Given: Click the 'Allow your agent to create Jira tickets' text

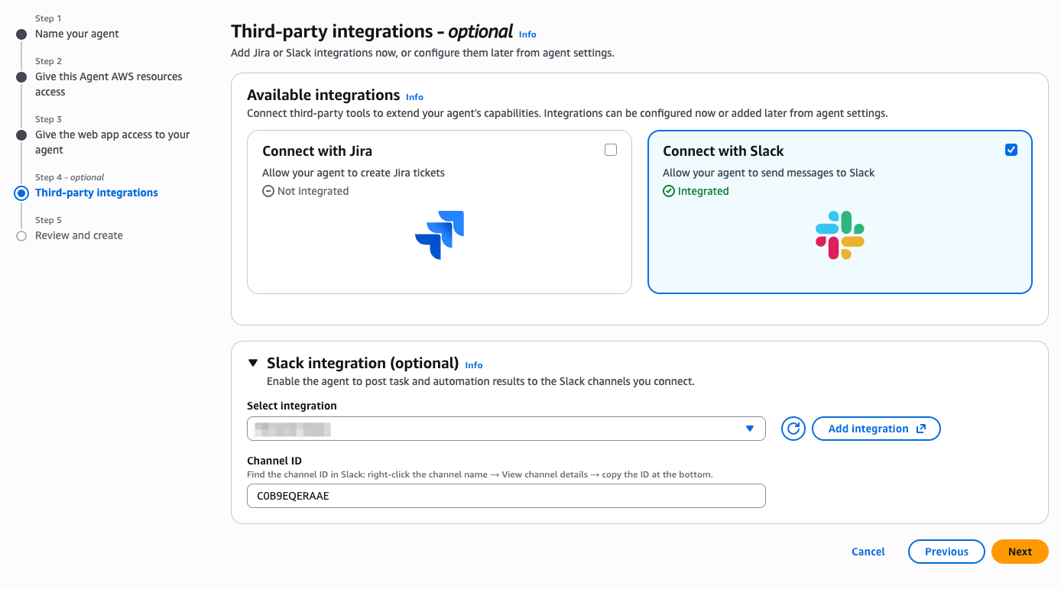Looking at the screenshot, I should click(x=353, y=173).
